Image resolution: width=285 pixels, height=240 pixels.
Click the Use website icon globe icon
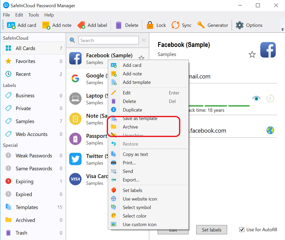[114, 199]
